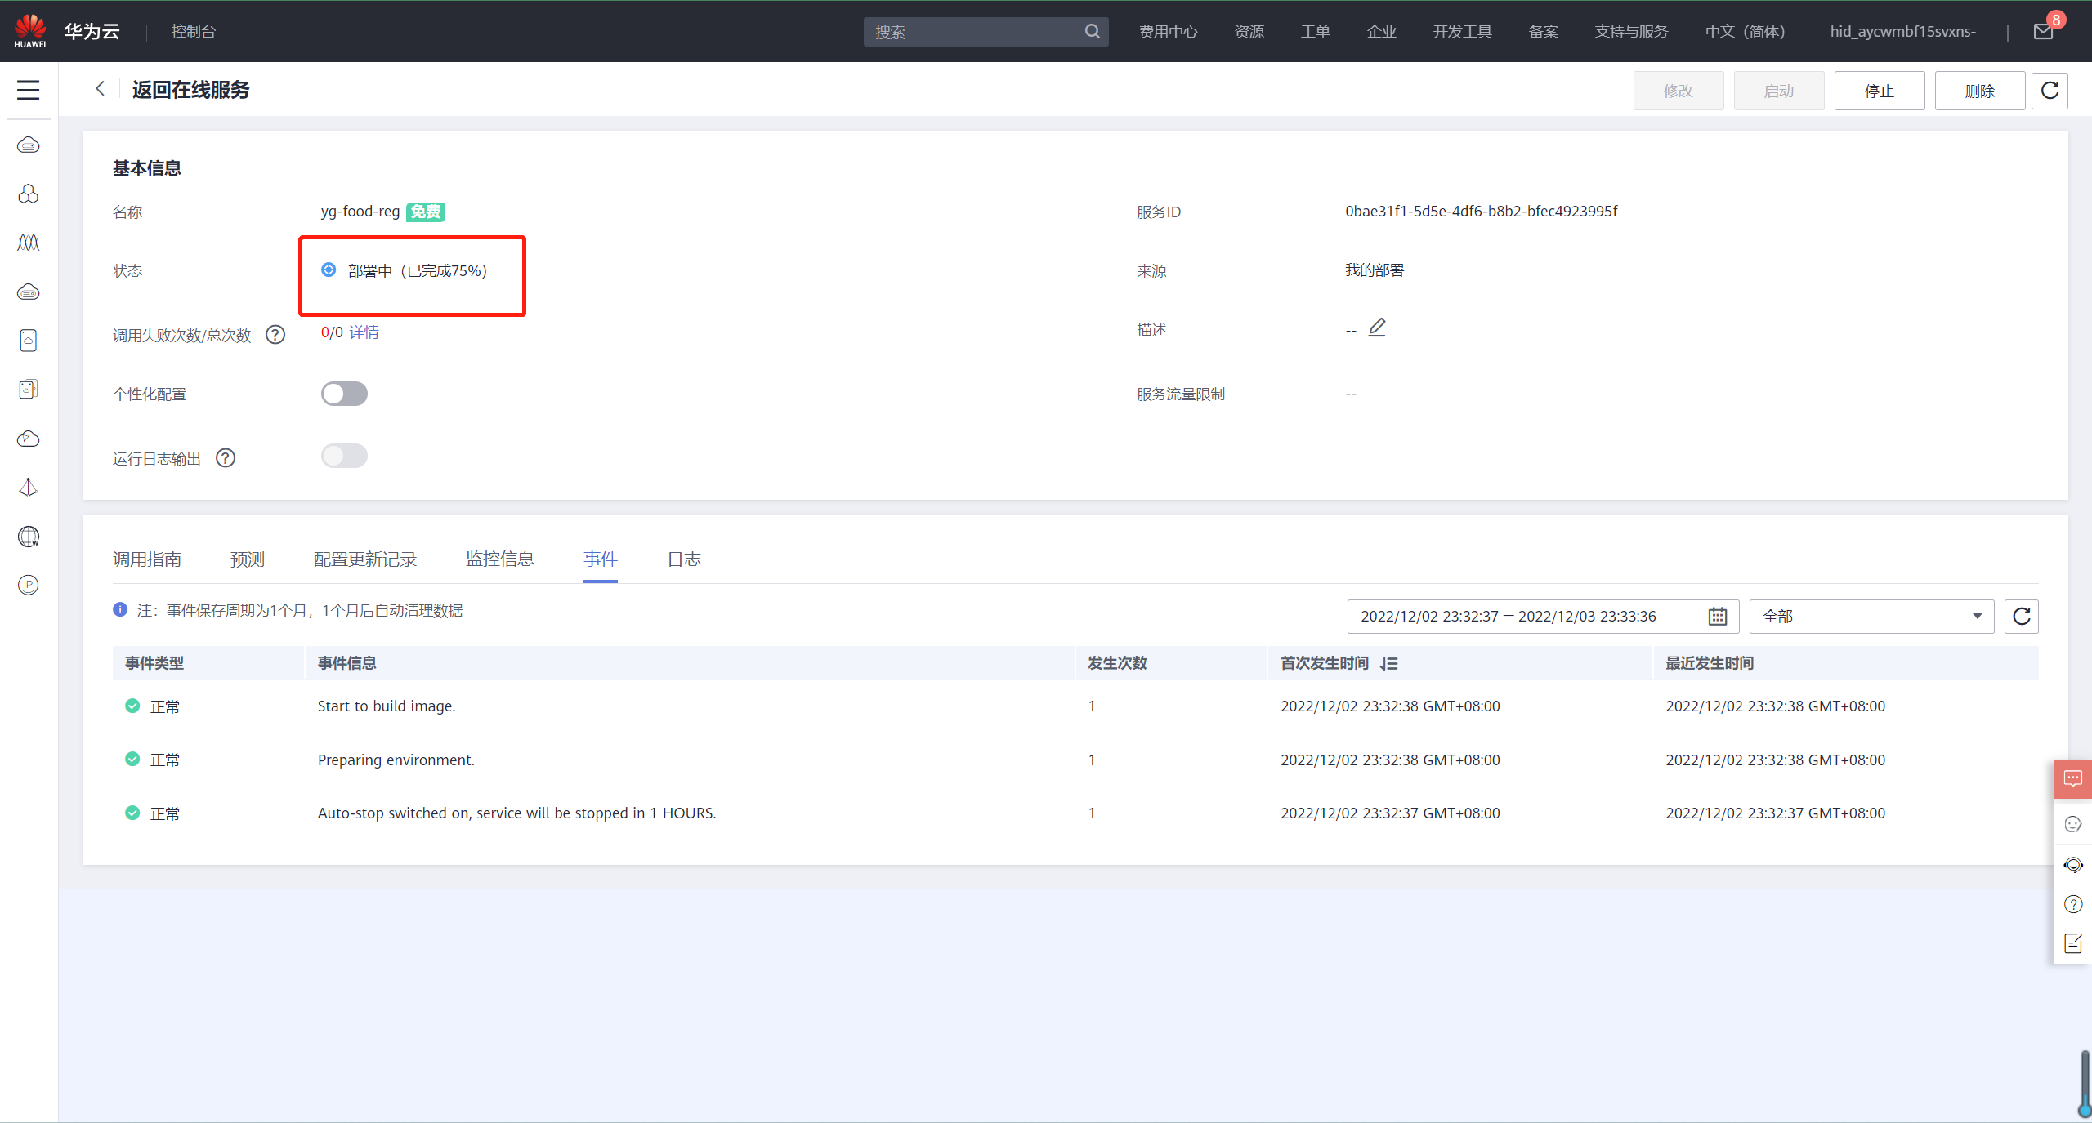2092x1123 pixels.
Task: Click the pencil icon to edit 描述
Action: 1377,328
